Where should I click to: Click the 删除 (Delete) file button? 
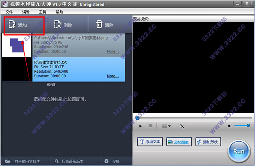coord(67,25)
